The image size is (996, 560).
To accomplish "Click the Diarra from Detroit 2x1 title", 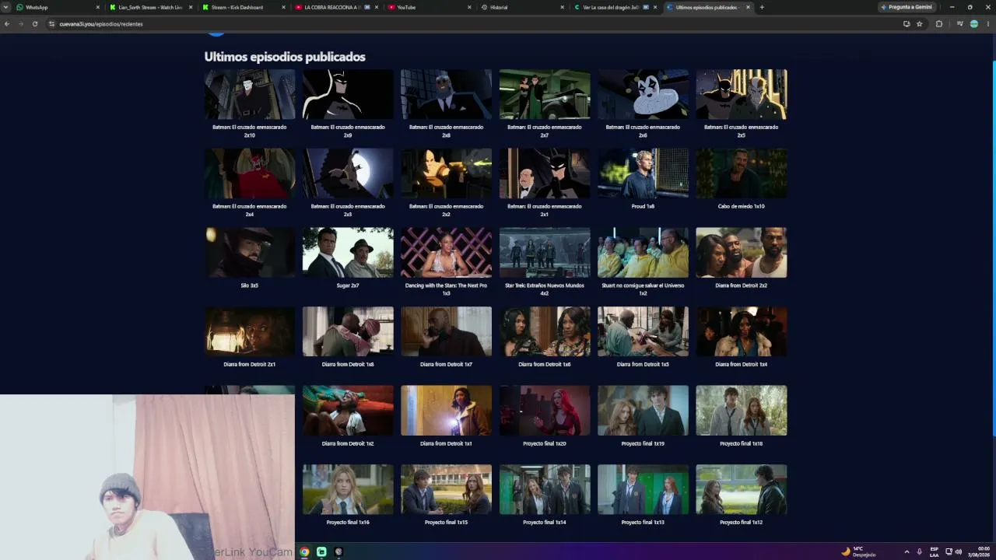I will [250, 364].
